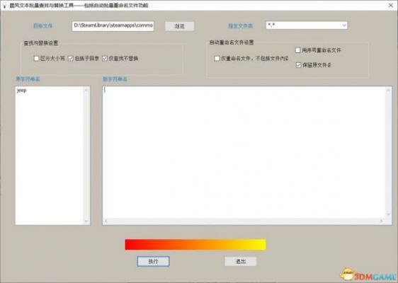398x283 pixels.
Task: Enable the rename files only checkbox
Action: tap(217, 59)
